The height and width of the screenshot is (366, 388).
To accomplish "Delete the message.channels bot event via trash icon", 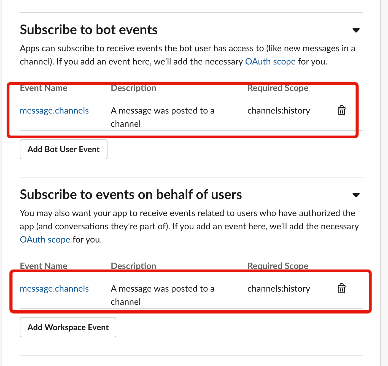I will click(x=341, y=111).
